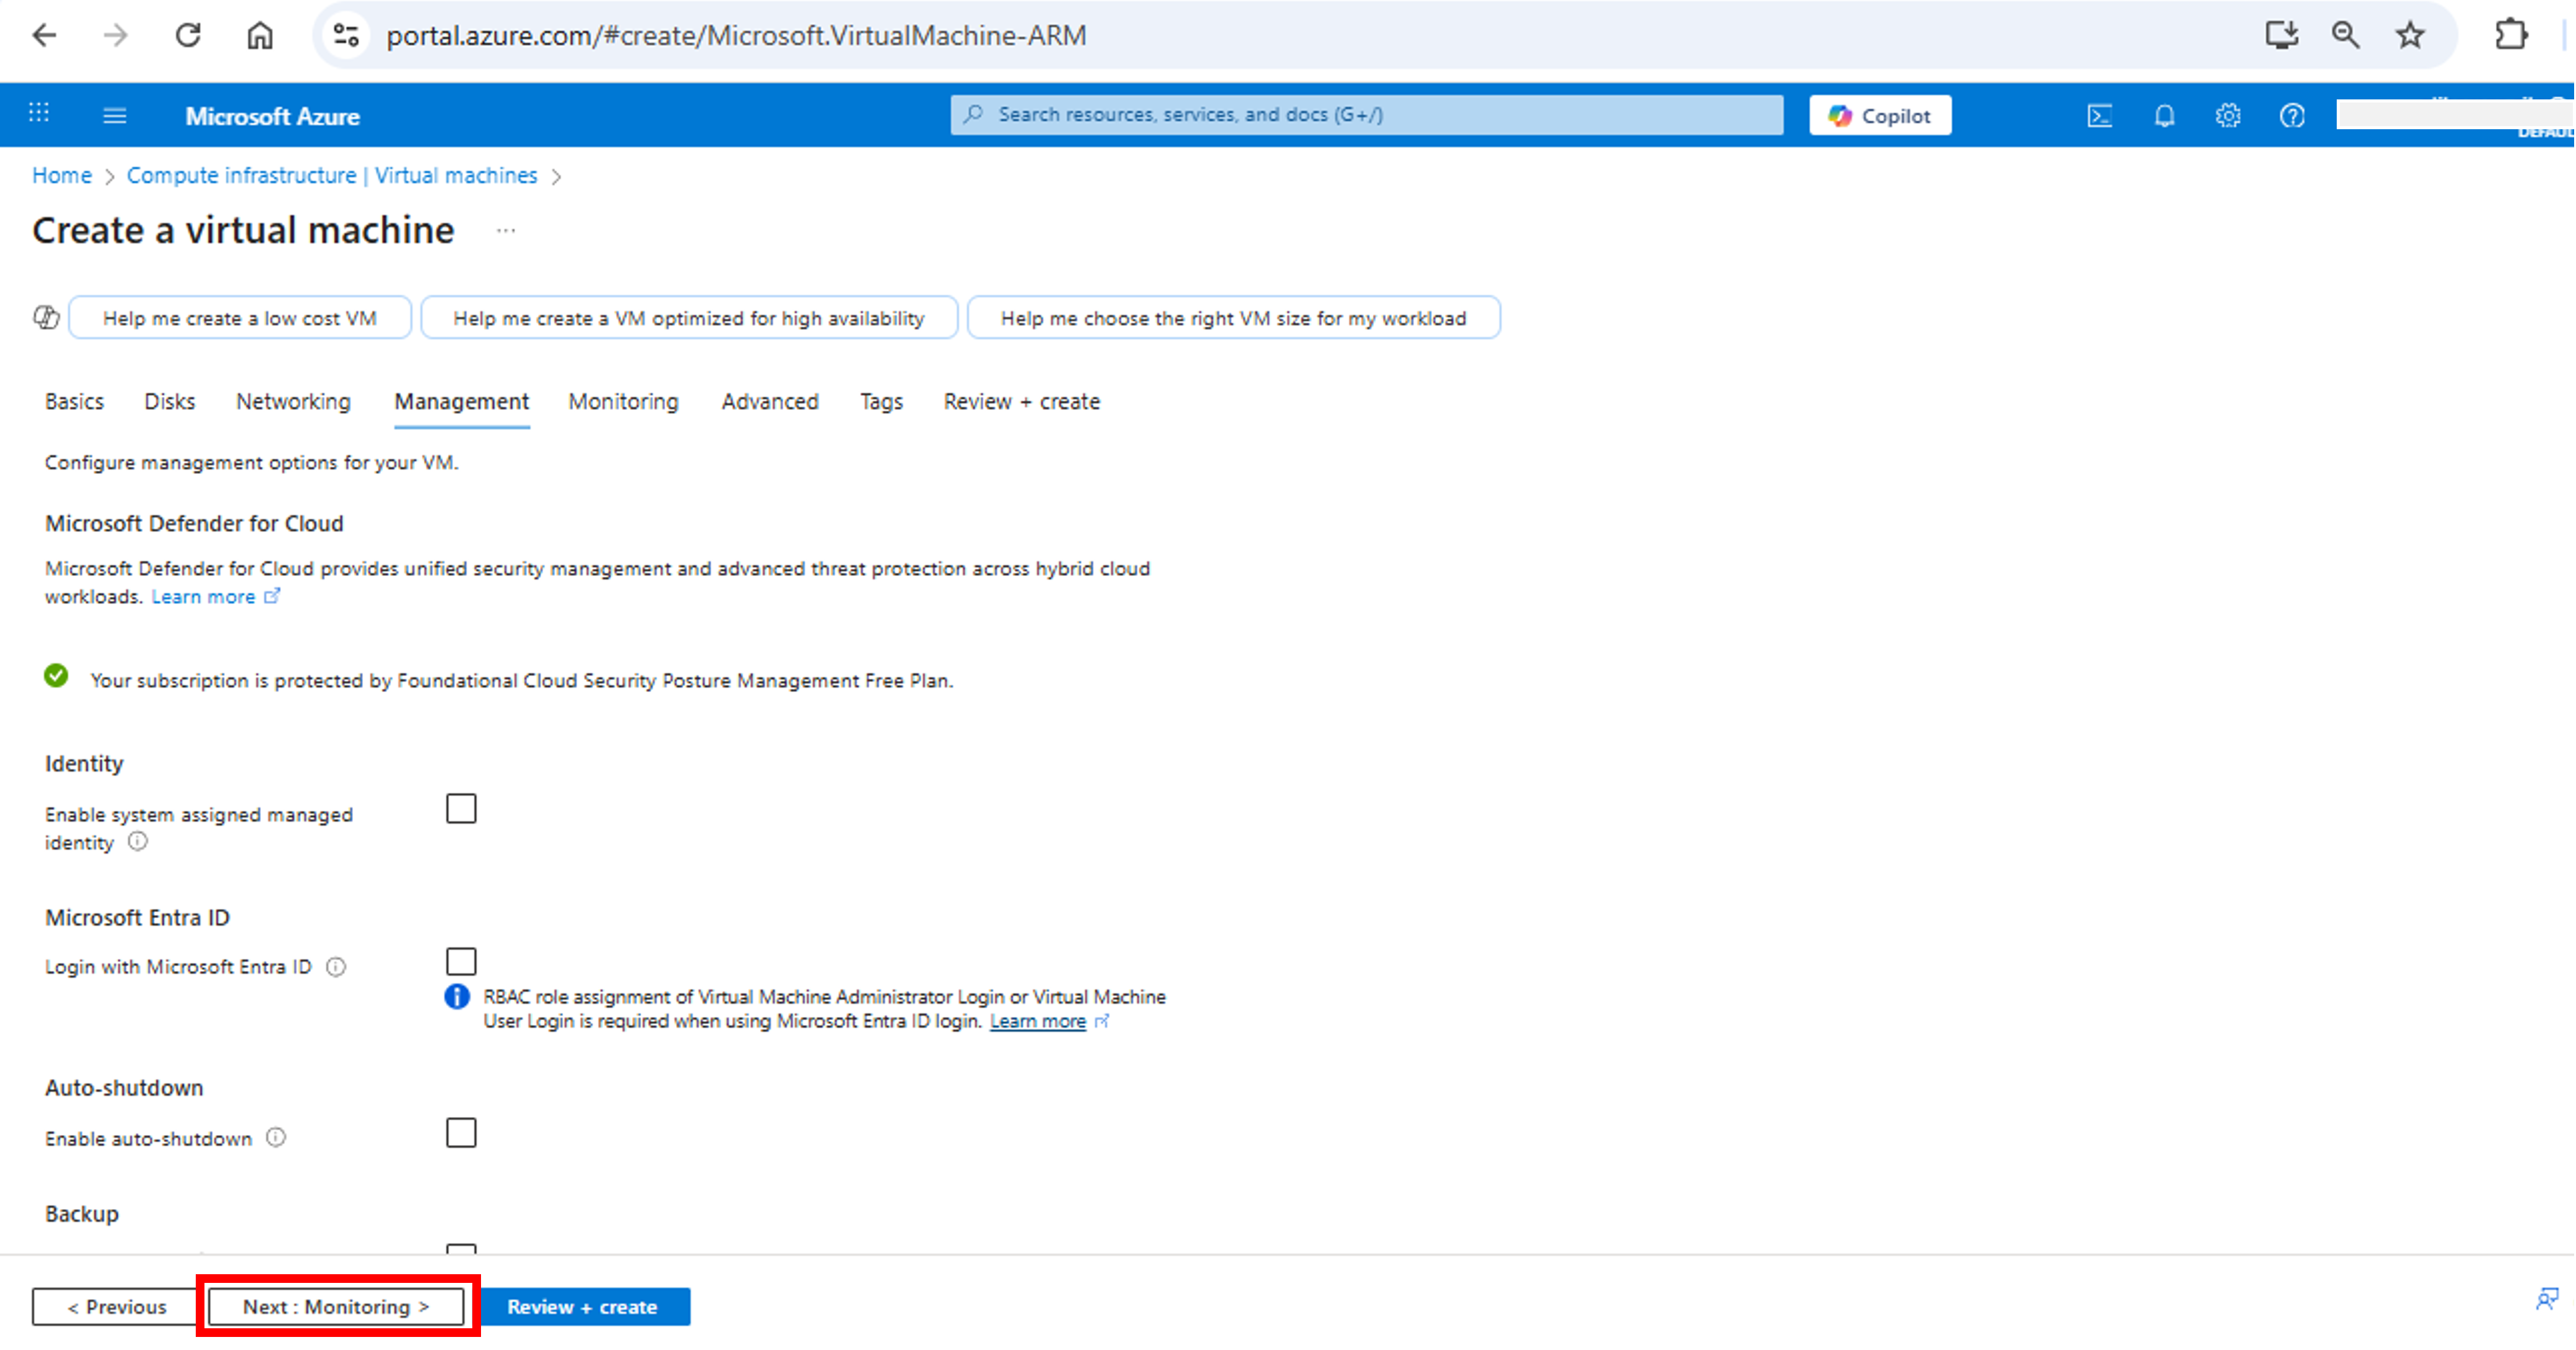Enable system assigned managed identity

461,808
